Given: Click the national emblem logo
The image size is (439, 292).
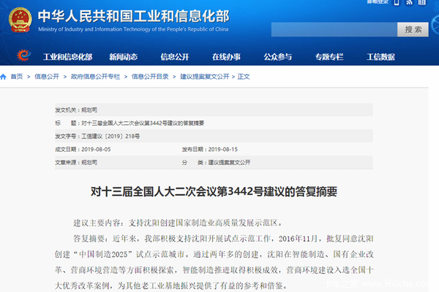Looking at the screenshot, I should [x=20, y=18].
